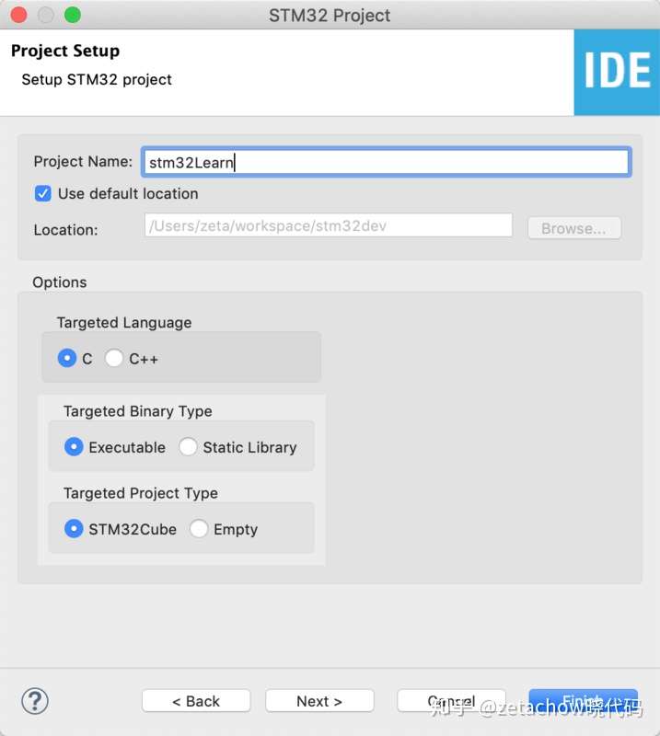Click the green zoom window button
This screenshot has width=660, height=736.
[x=73, y=15]
